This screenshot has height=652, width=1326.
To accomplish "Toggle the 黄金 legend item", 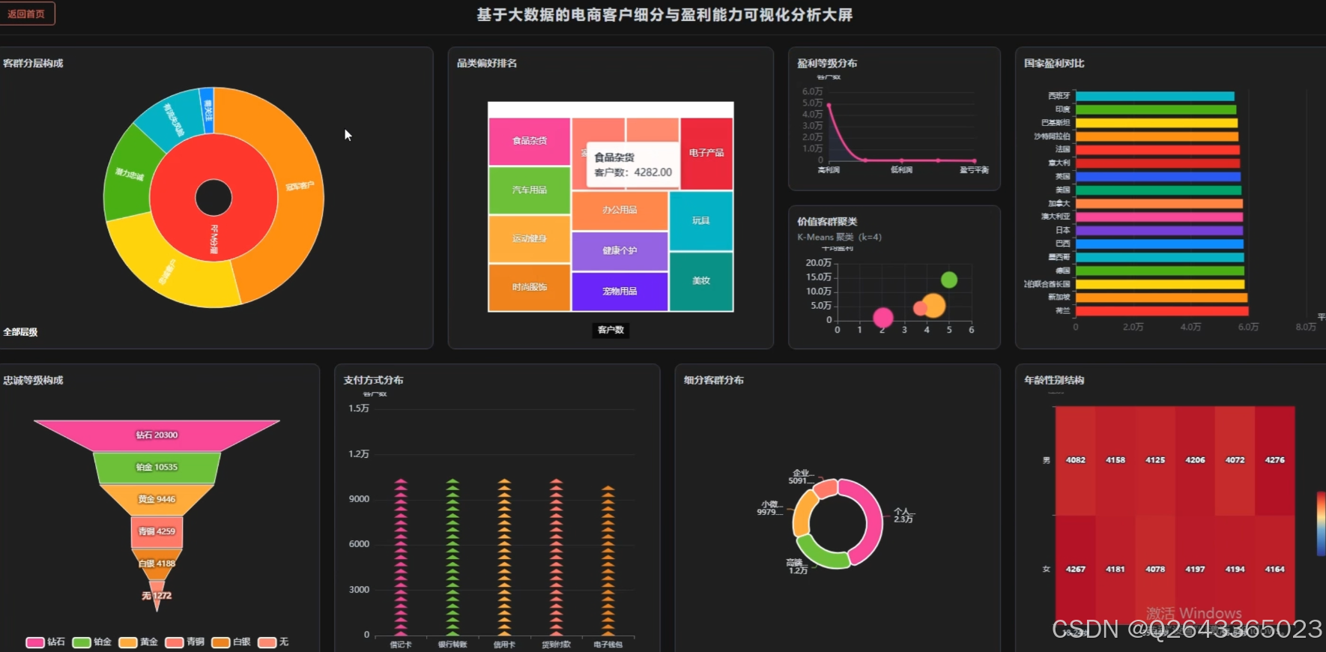I will [139, 642].
